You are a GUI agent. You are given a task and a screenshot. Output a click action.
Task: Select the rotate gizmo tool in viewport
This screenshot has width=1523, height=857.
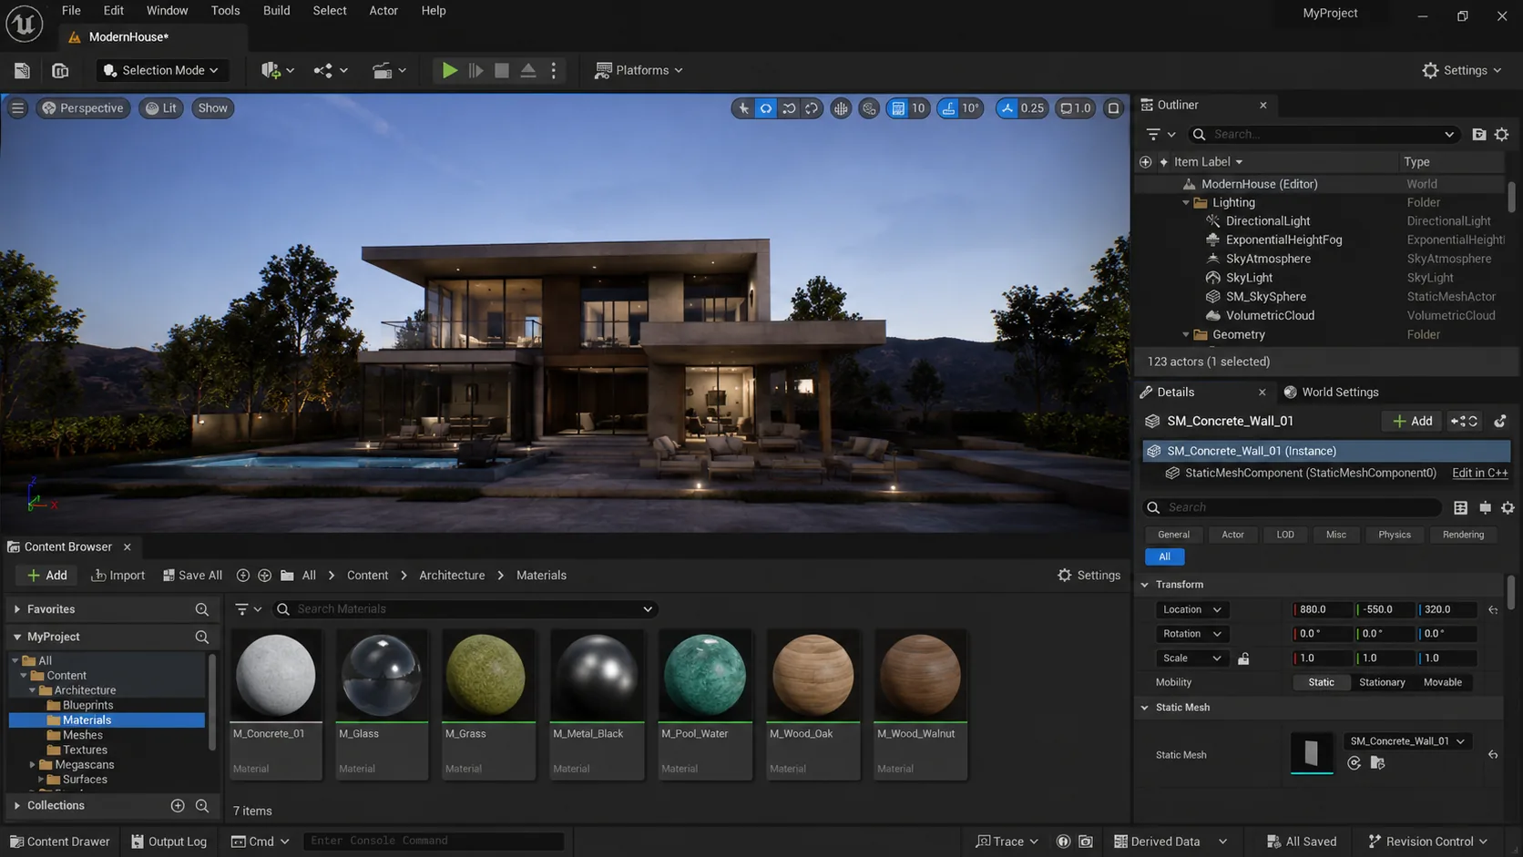(789, 108)
